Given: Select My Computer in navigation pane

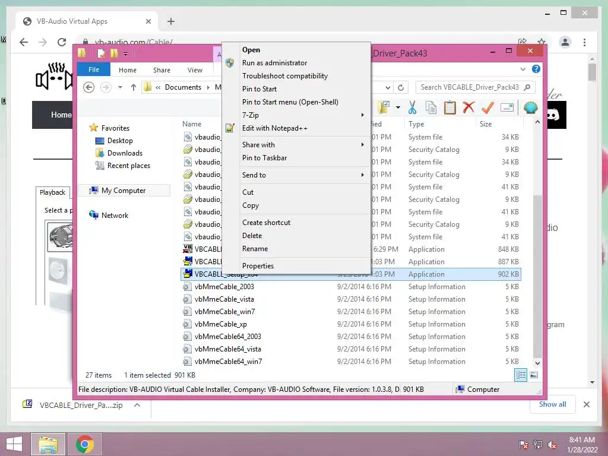Looking at the screenshot, I should [123, 191].
